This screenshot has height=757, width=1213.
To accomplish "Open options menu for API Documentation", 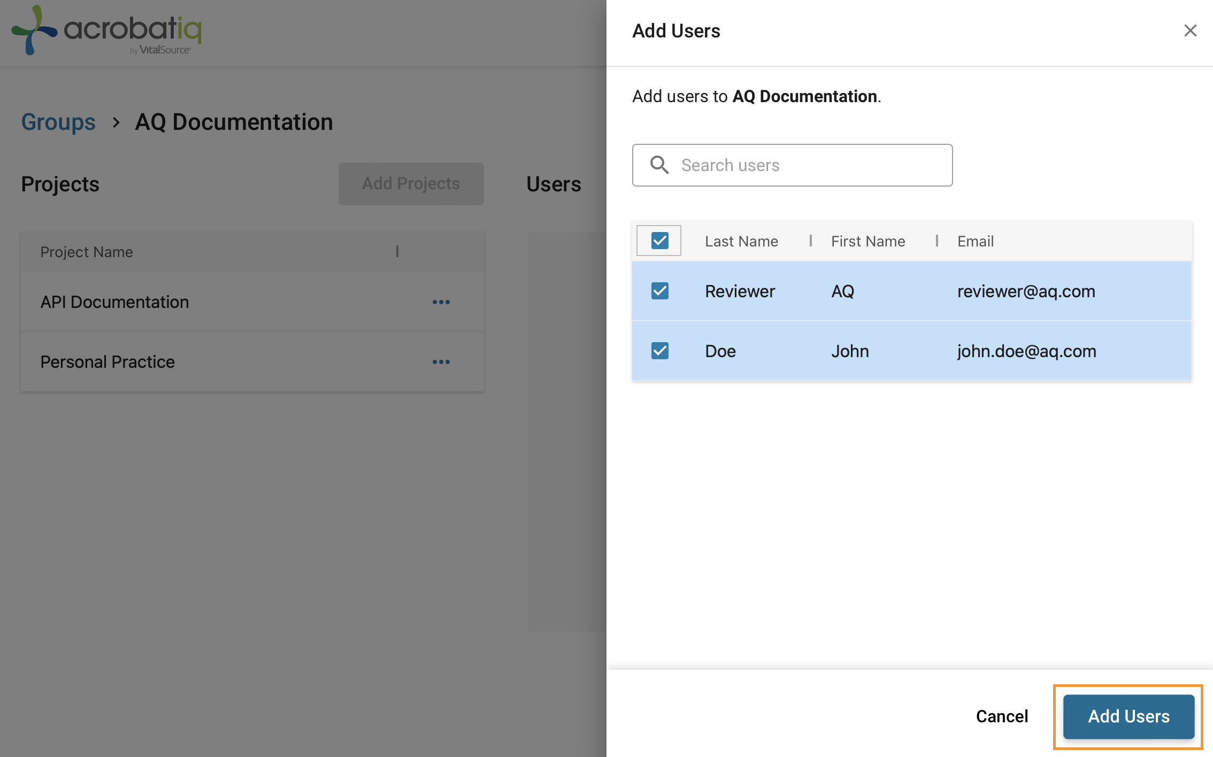I will pyautogui.click(x=441, y=302).
